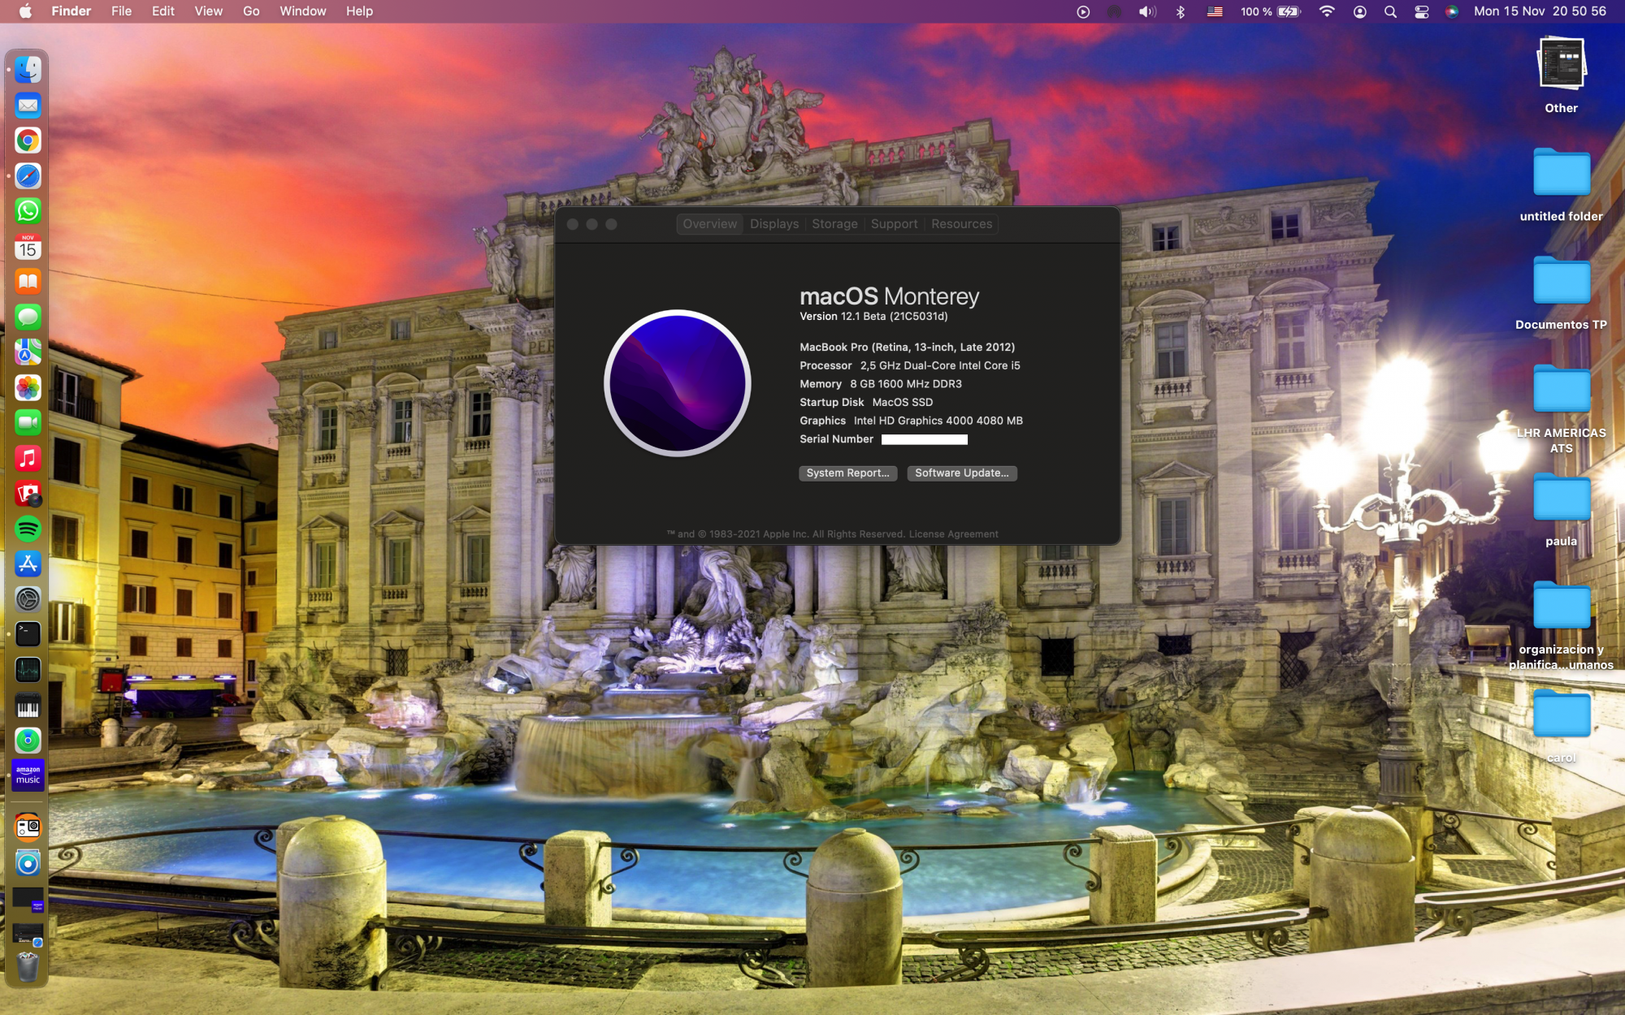Launch Amazon Music from the dock
This screenshot has height=1015, width=1625.
pos(28,775)
